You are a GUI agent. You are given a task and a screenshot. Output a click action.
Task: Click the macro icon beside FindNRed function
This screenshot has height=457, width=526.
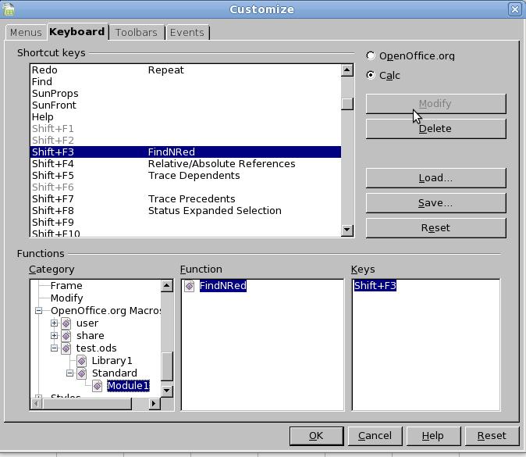190,286
